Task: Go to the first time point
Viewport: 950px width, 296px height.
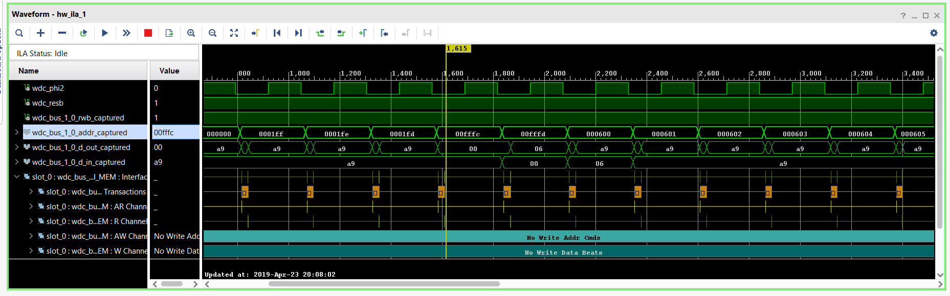Action: [277, 33]
